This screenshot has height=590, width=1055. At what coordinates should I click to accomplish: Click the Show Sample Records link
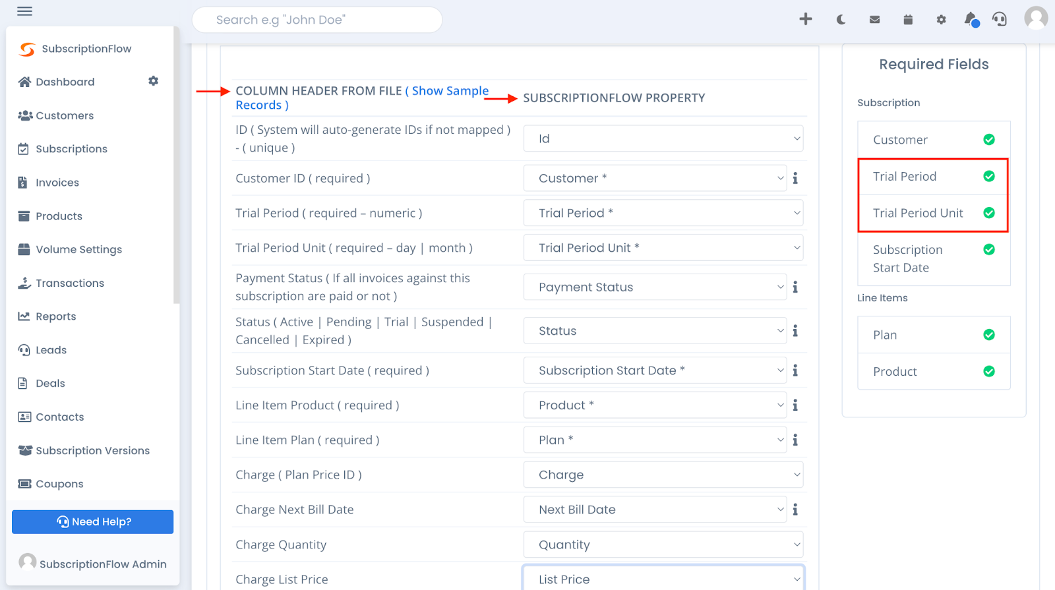[362, 98]
